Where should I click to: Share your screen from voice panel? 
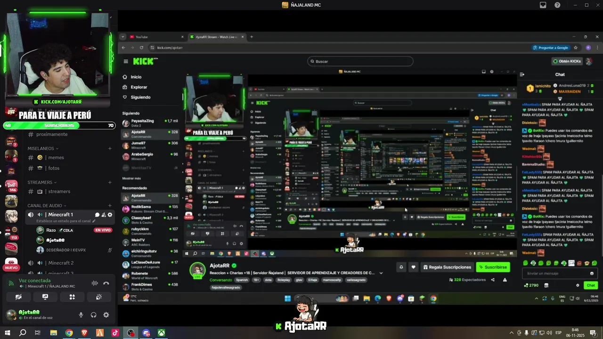click(45, 297)
